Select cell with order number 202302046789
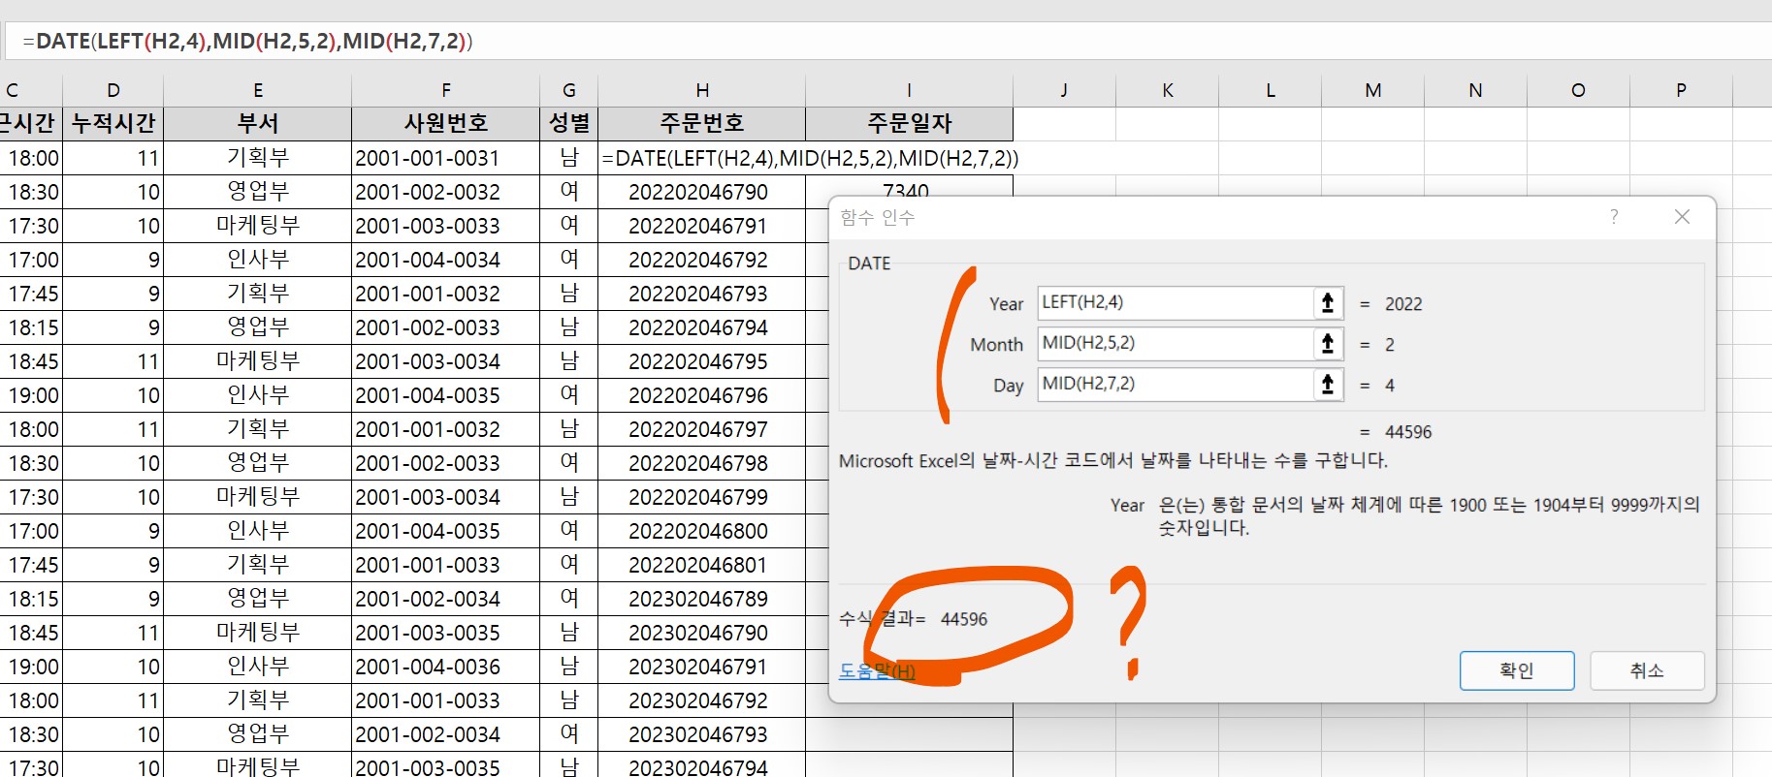 point(702,599)
